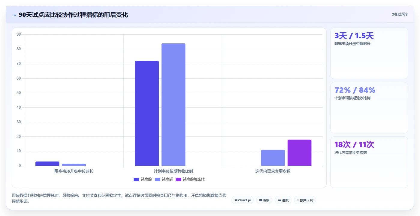The height and width of the screenshot is (216, 420).
Task: Click the y-axis value 90
Action: pos(19,34)
